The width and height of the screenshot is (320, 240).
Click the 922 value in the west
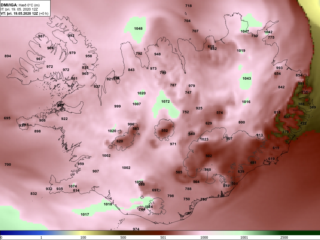(64, 119)
